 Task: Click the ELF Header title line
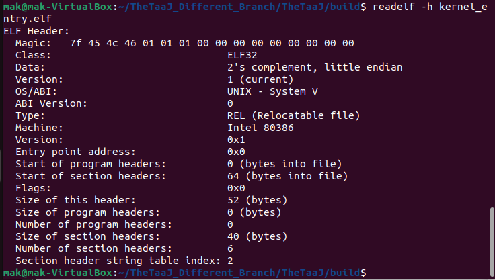point(36,31)
